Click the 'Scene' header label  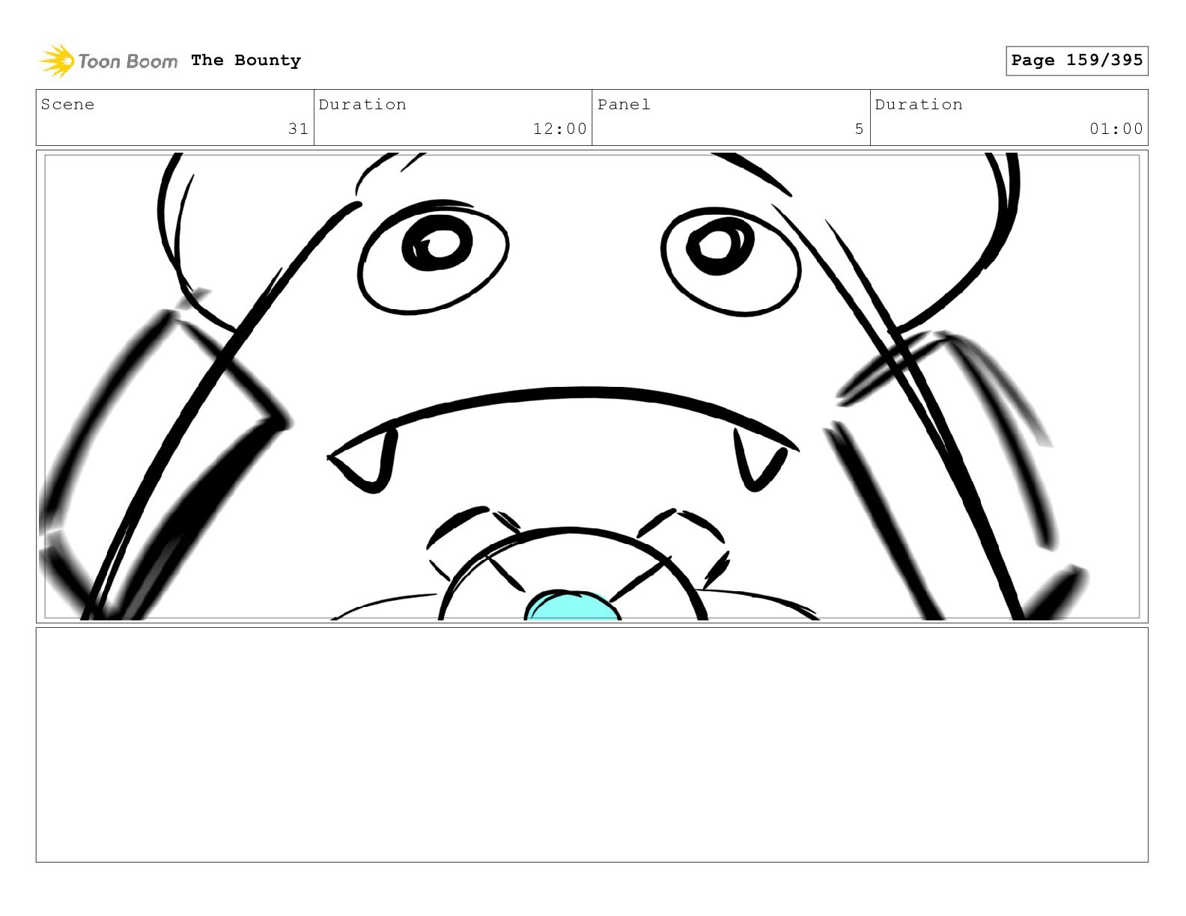(67, 105)
